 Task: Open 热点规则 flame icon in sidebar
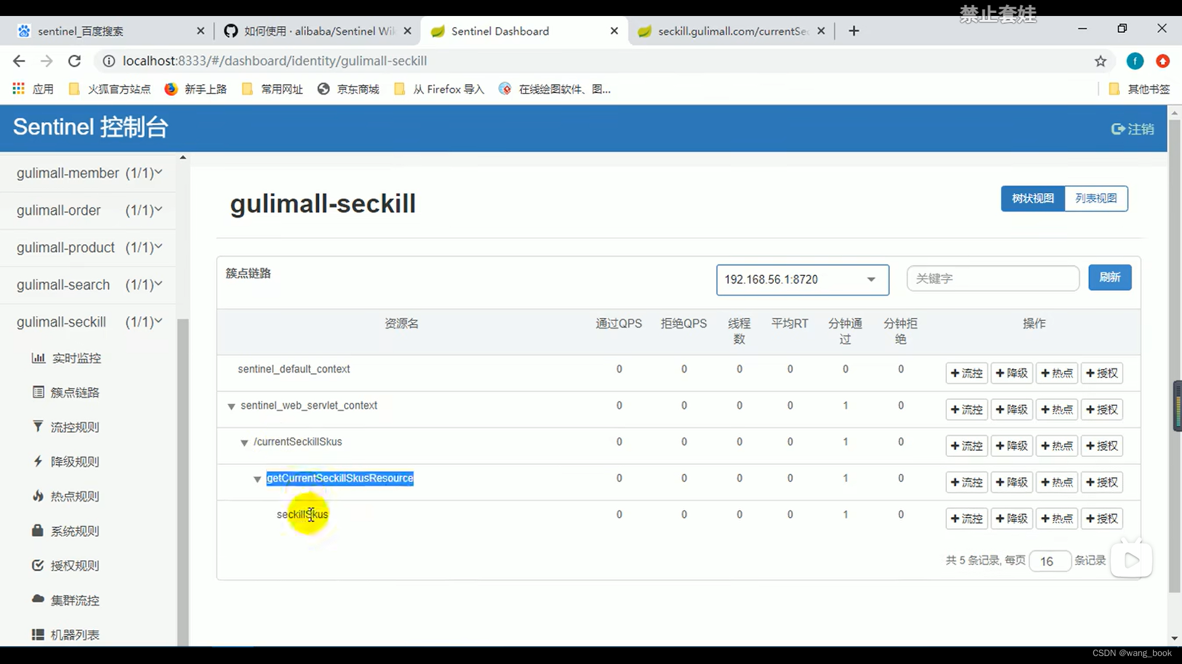[x=38, y=496]
